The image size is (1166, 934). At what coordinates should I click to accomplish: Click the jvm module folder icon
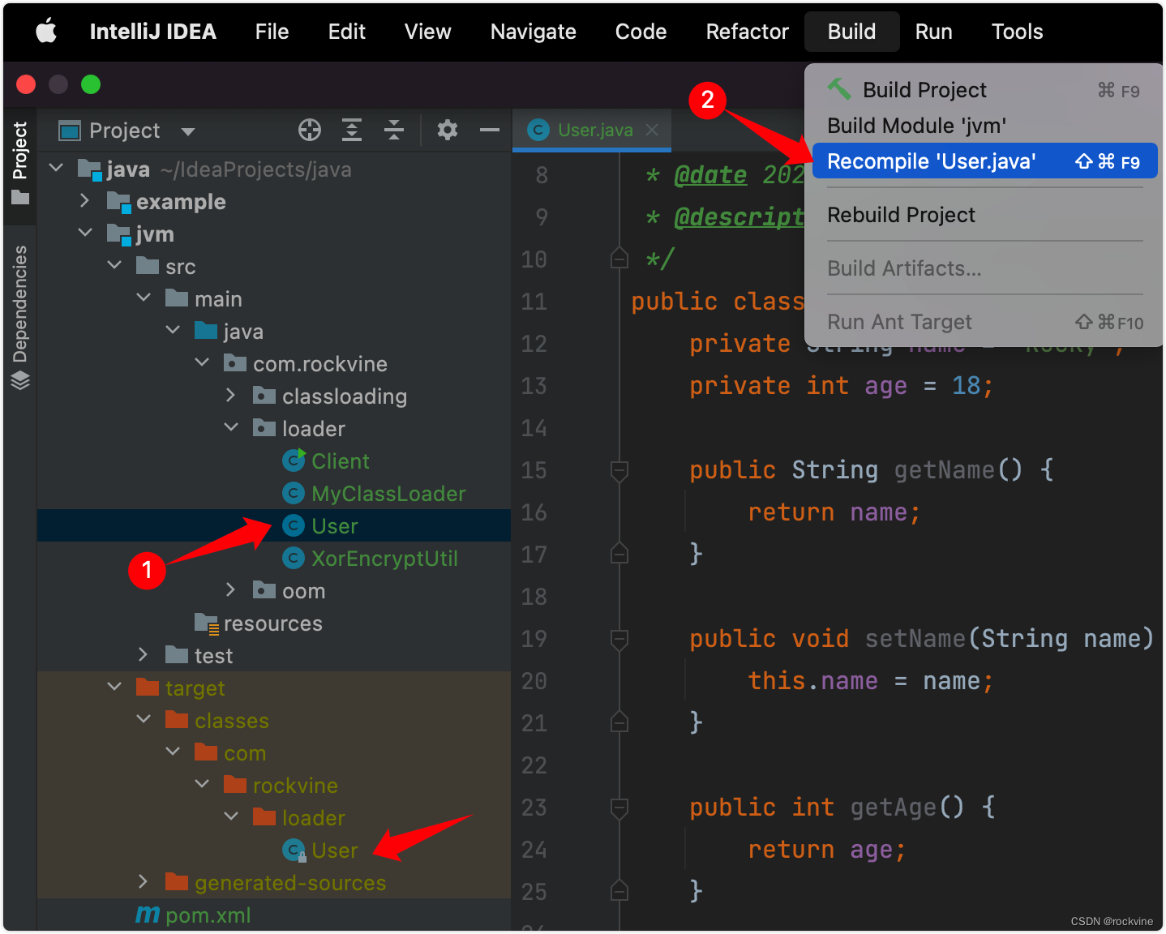118,234
